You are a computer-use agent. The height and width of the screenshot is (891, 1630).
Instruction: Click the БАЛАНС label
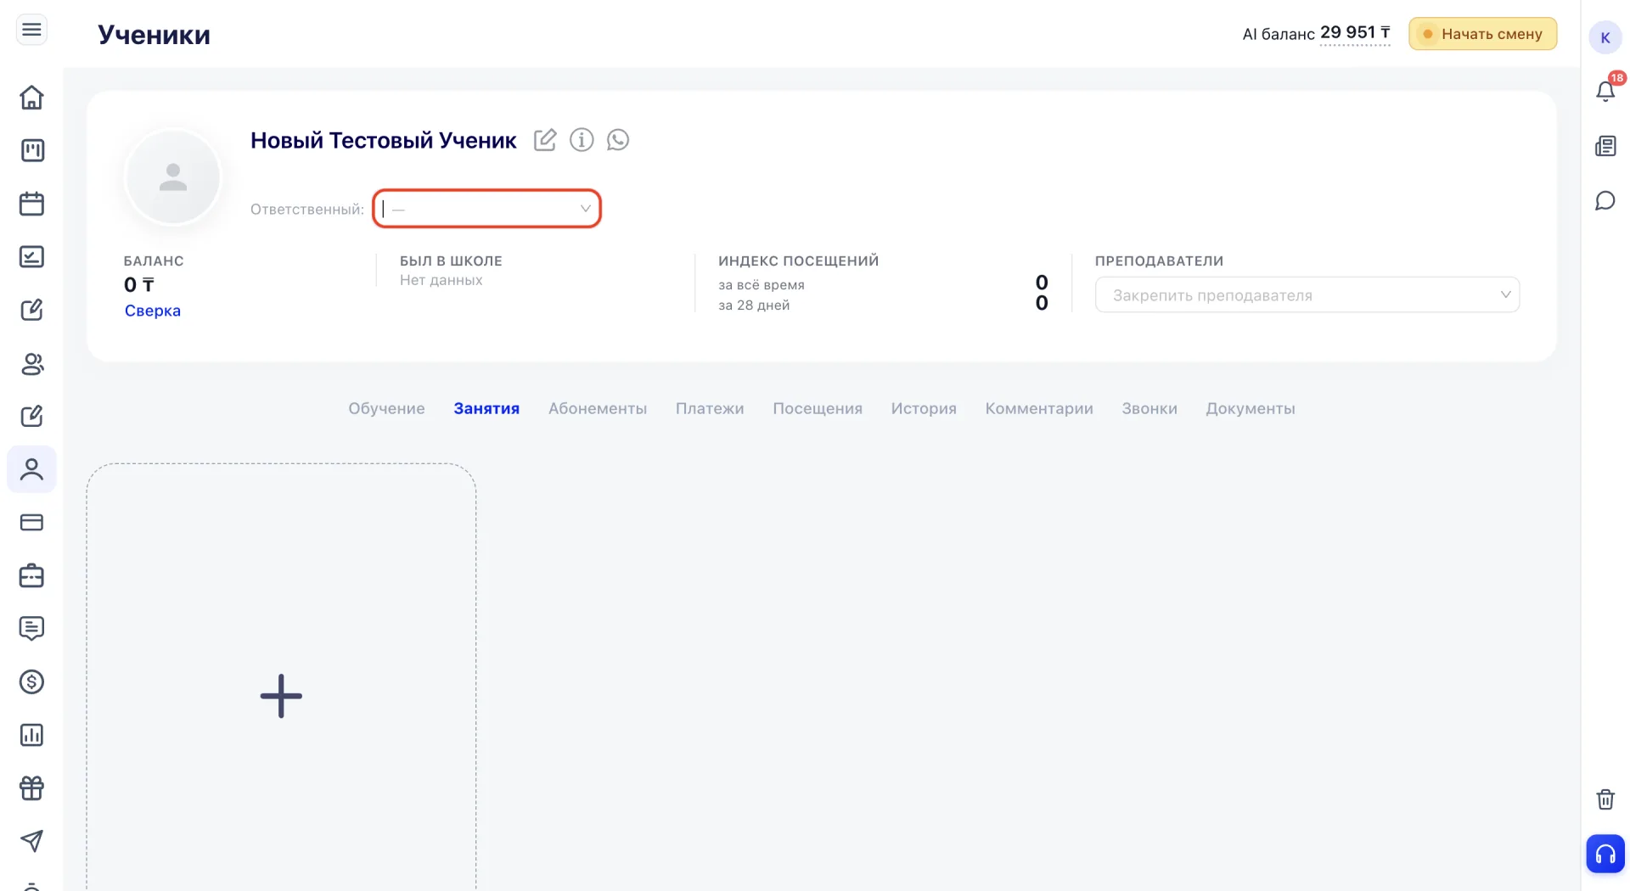(154, 261)
